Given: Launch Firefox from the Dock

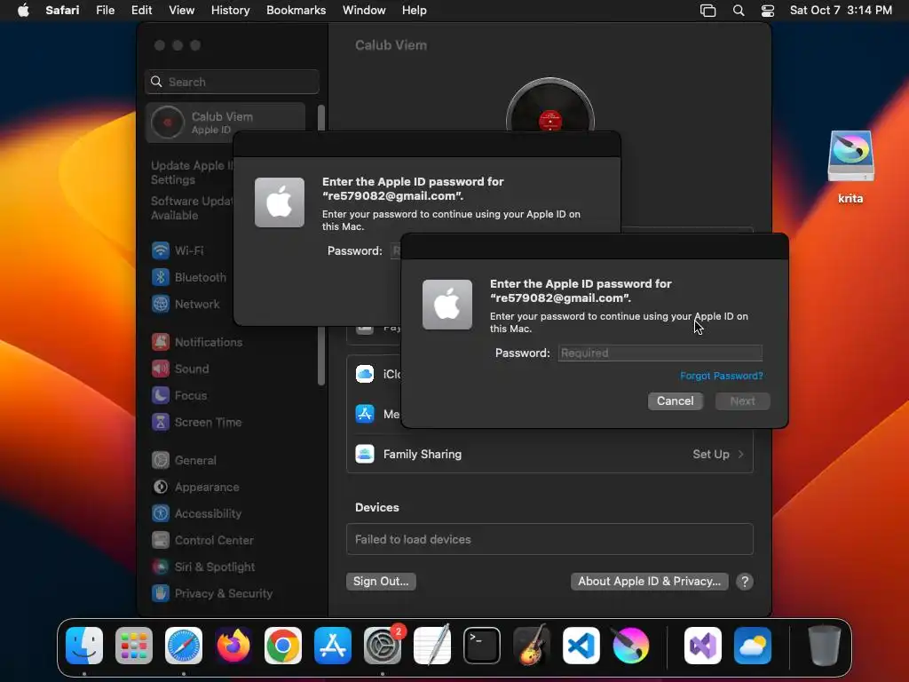Looking at the screenshot, I should click(233, 646).
